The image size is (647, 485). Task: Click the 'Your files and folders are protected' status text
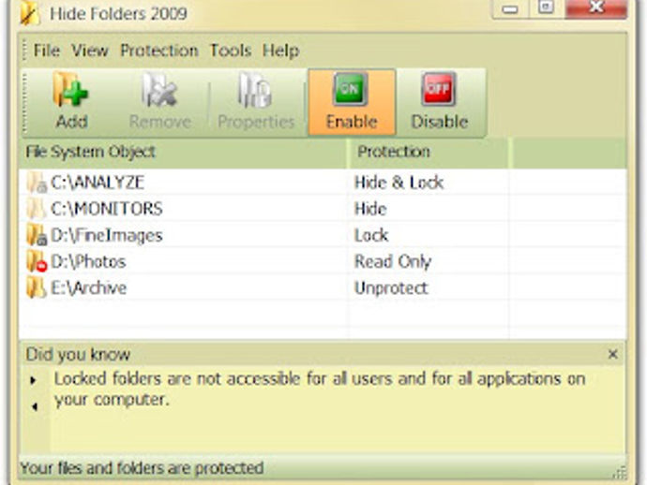tap(142, 468)
